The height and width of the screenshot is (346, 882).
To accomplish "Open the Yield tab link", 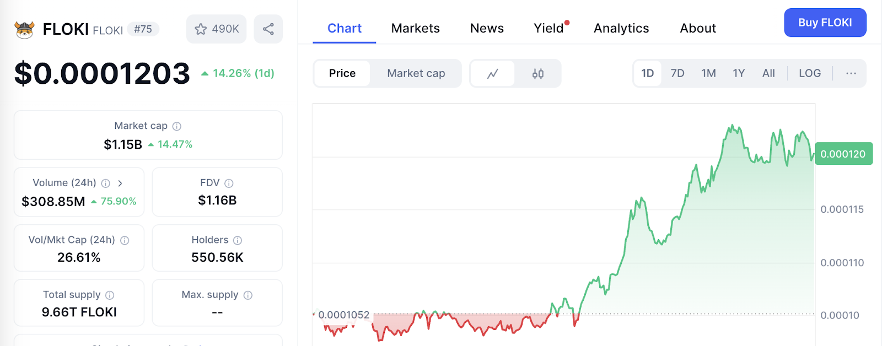I will 548,28.
